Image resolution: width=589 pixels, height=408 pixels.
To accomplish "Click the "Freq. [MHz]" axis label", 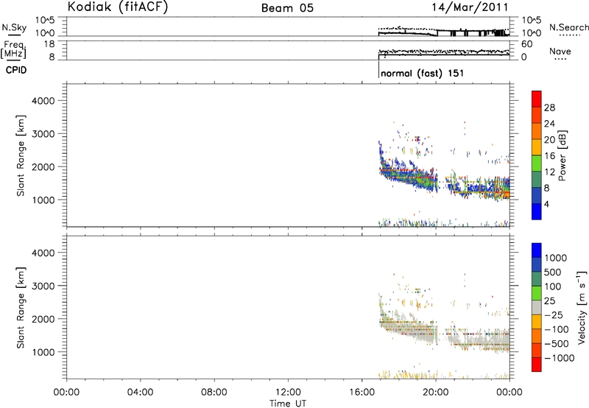I will tap(14, 50).
